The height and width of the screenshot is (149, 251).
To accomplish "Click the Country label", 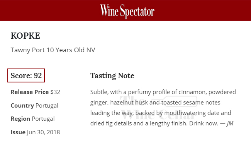I will pyautogui.click(x=22, y=106).
